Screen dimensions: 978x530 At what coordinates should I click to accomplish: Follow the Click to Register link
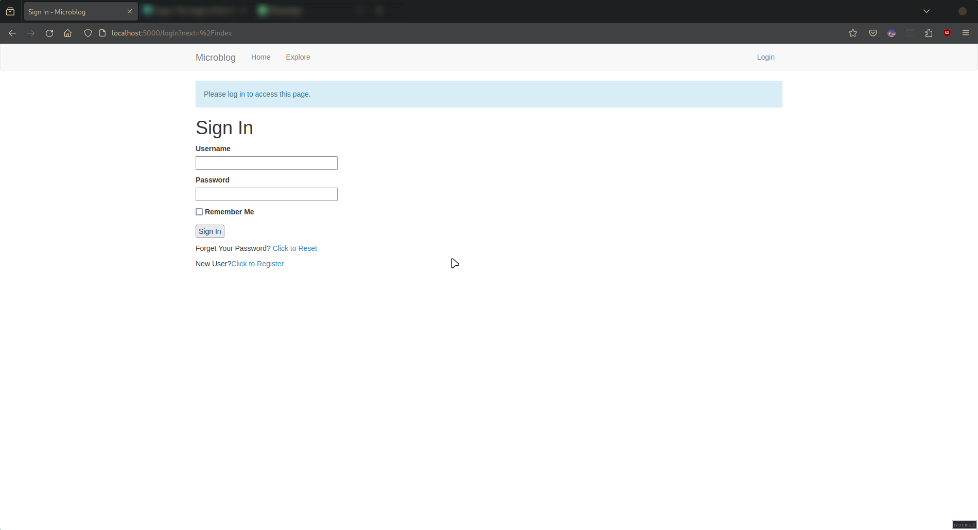tap(257, 264)
